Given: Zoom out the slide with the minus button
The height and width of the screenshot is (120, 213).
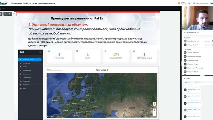Looking at the screenshot, I should coord(5,14).
